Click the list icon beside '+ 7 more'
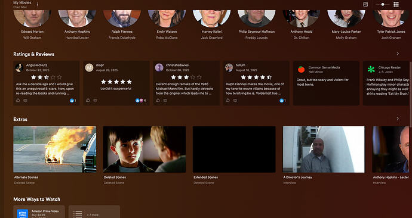Screen dimensions: 412x218 (x=78, y=214)
